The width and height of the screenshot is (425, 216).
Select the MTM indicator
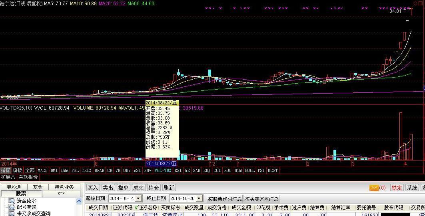238,170
